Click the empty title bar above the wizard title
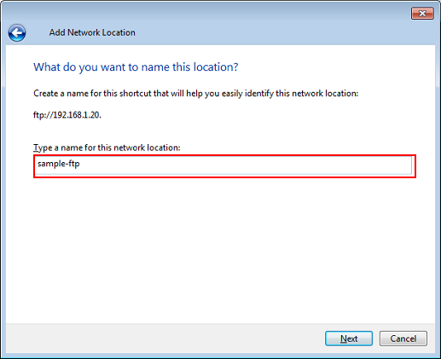Screen dimensions: 441x359 [x=199, y=13]
